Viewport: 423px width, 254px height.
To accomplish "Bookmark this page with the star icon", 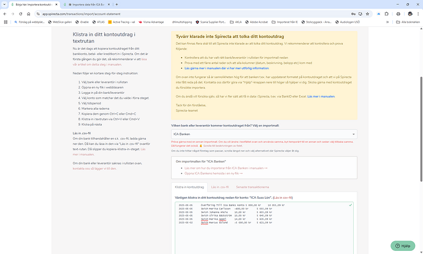I will (x=367, y=13).
